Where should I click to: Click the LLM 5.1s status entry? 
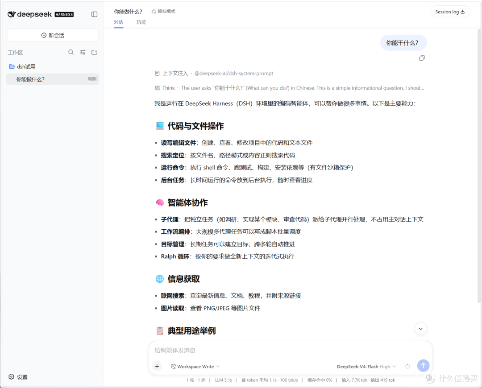point(224,380)
